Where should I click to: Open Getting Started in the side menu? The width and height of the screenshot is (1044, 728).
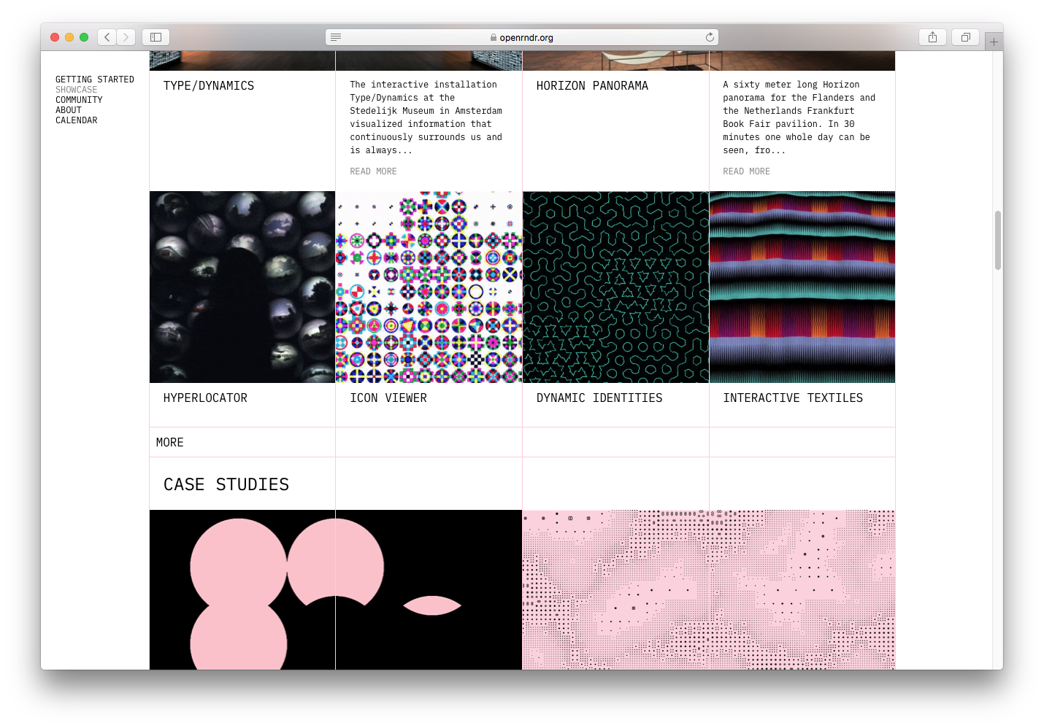[95, 80]
